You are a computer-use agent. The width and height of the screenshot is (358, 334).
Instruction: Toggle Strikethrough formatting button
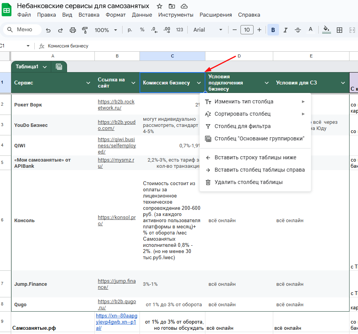click(298, 30)
